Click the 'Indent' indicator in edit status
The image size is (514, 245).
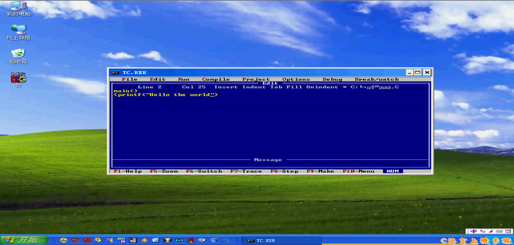coord(254,87)
